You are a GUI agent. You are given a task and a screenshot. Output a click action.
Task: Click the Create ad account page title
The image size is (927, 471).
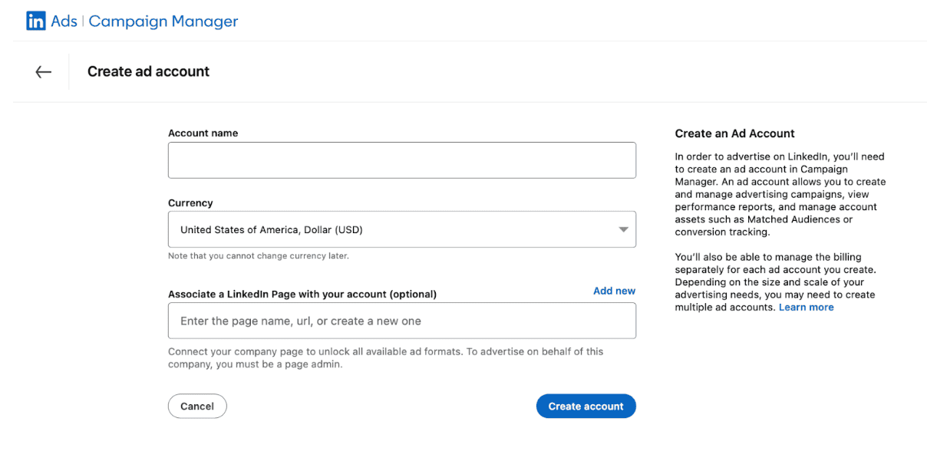tap(148, 71)
